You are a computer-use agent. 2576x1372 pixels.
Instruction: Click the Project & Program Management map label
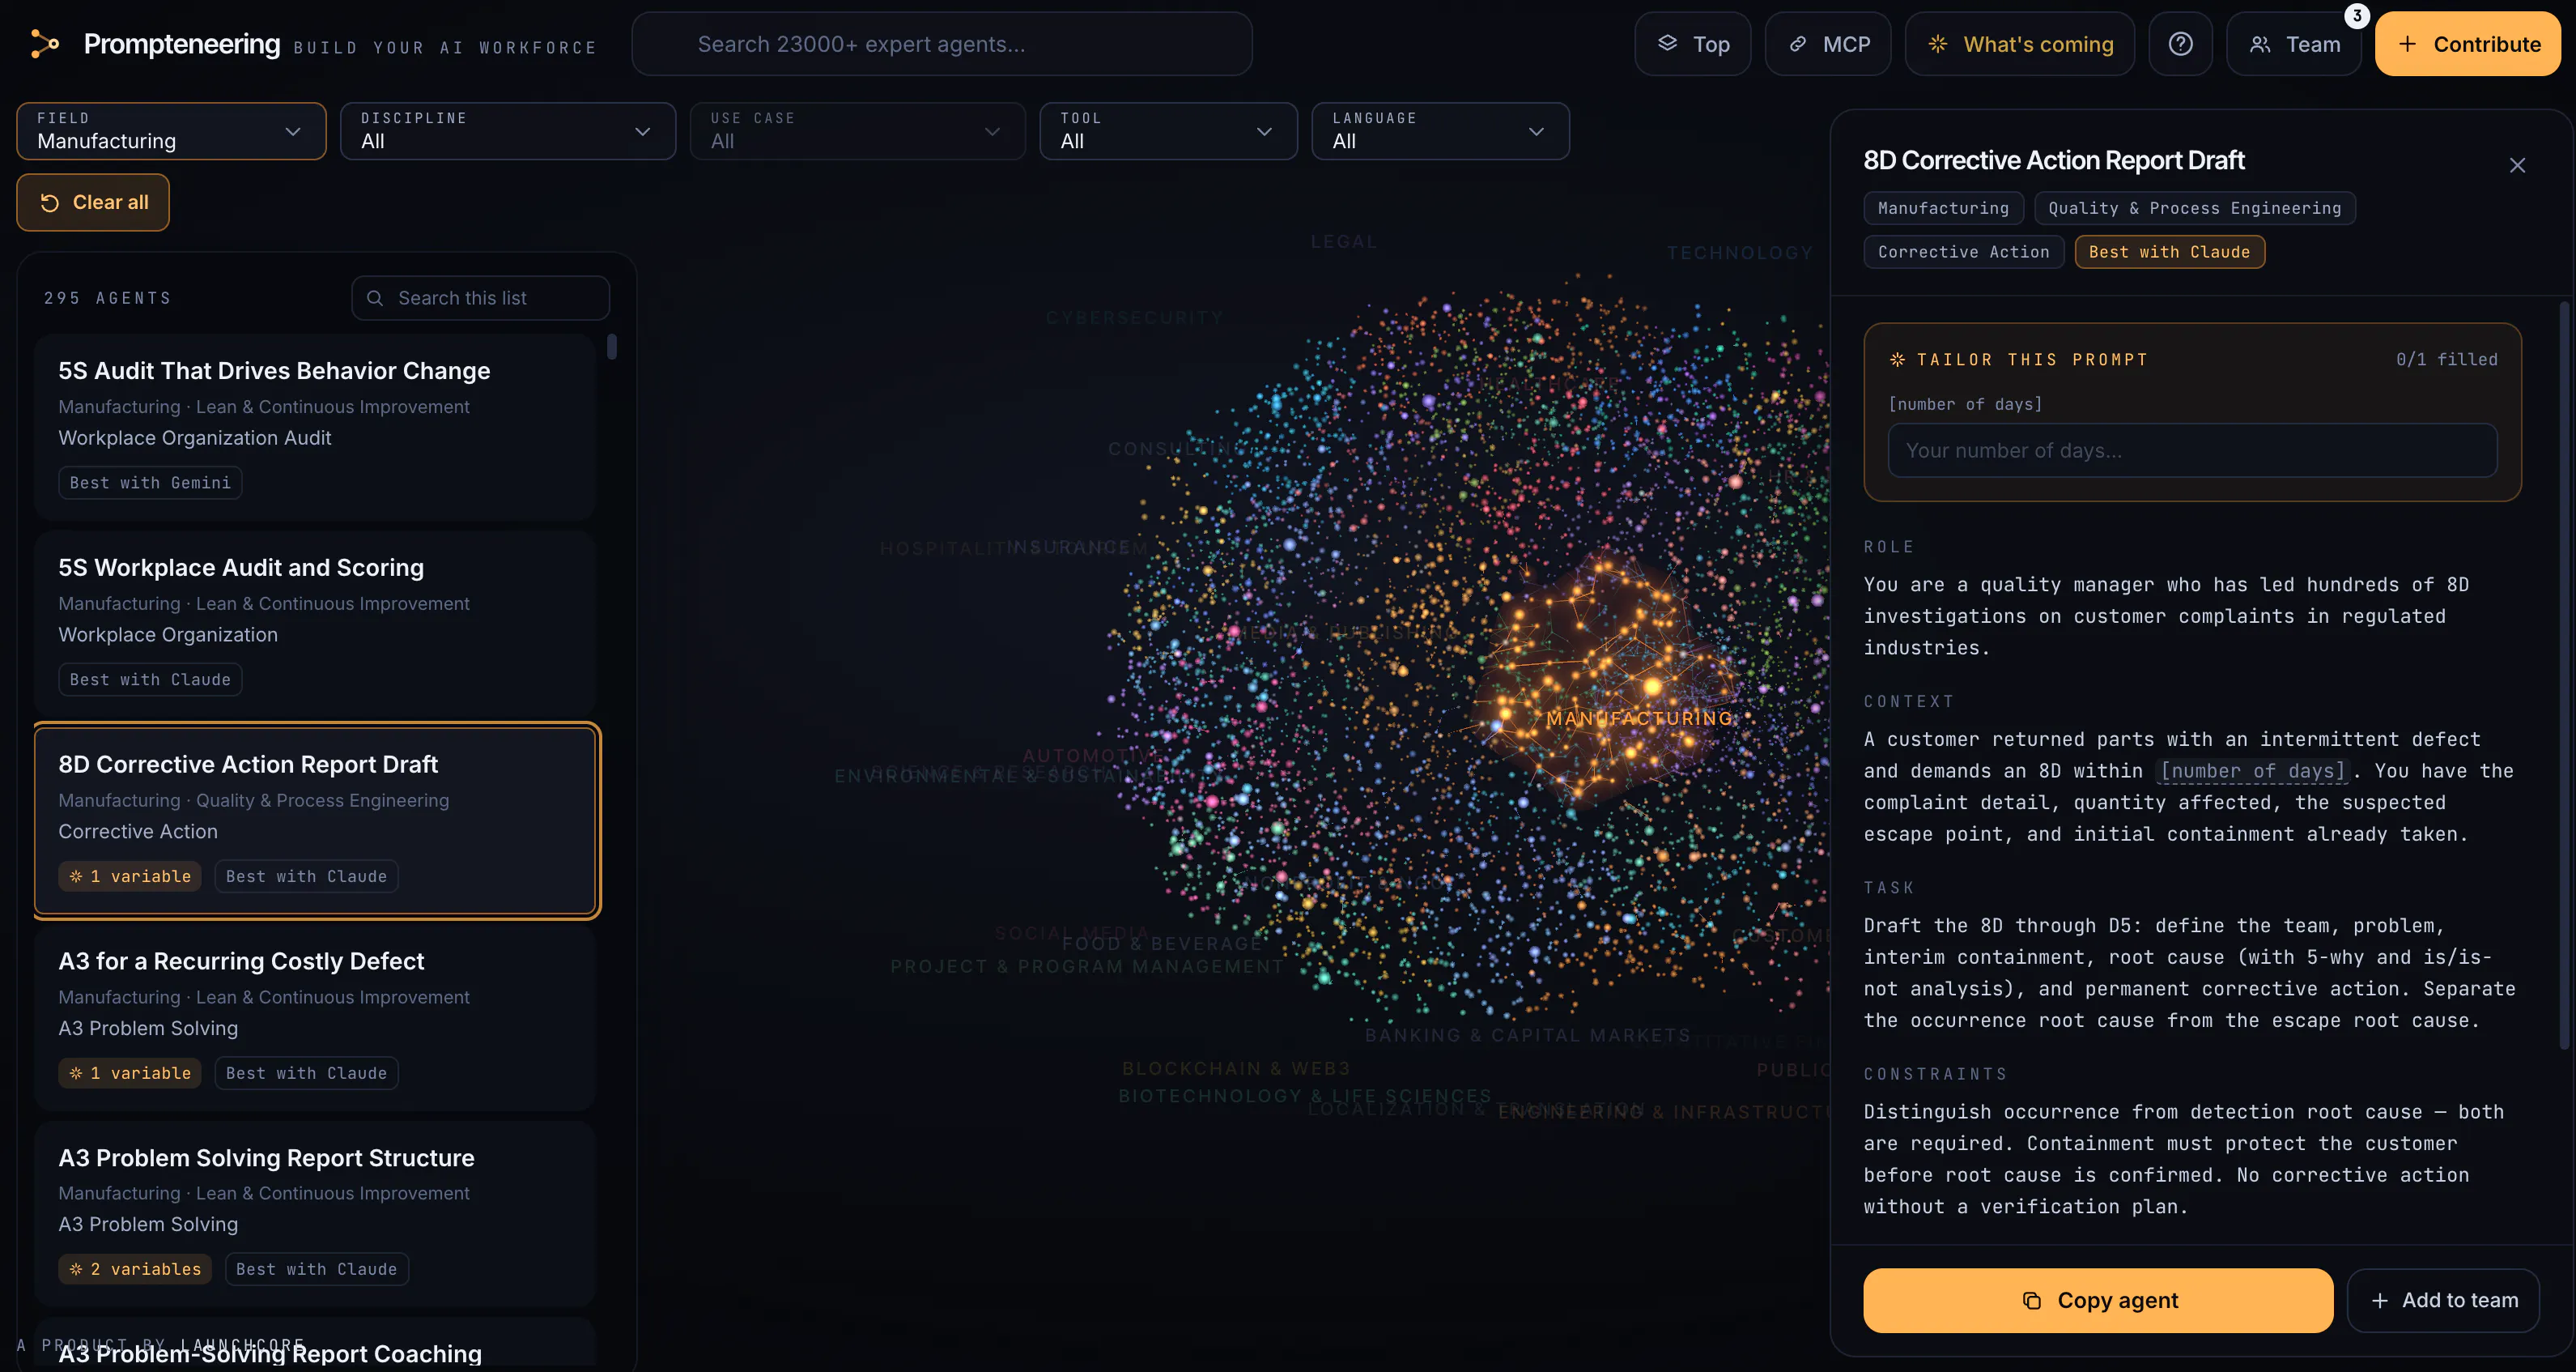pyautogui.click(x=1087, y=967)
